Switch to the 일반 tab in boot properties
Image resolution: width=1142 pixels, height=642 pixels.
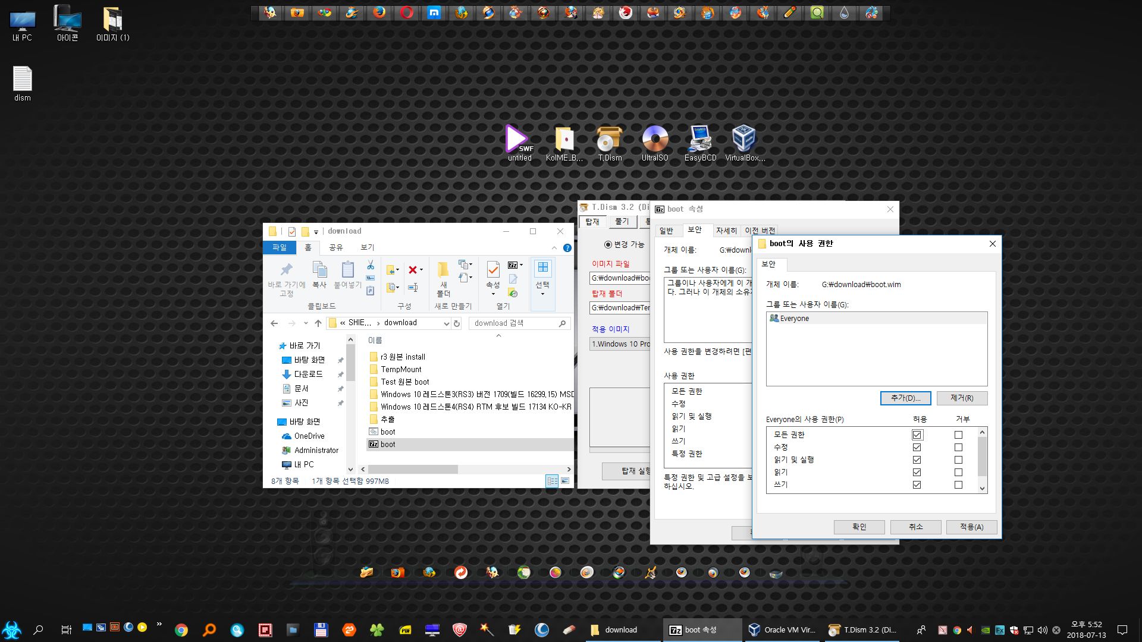click(667, 231)
